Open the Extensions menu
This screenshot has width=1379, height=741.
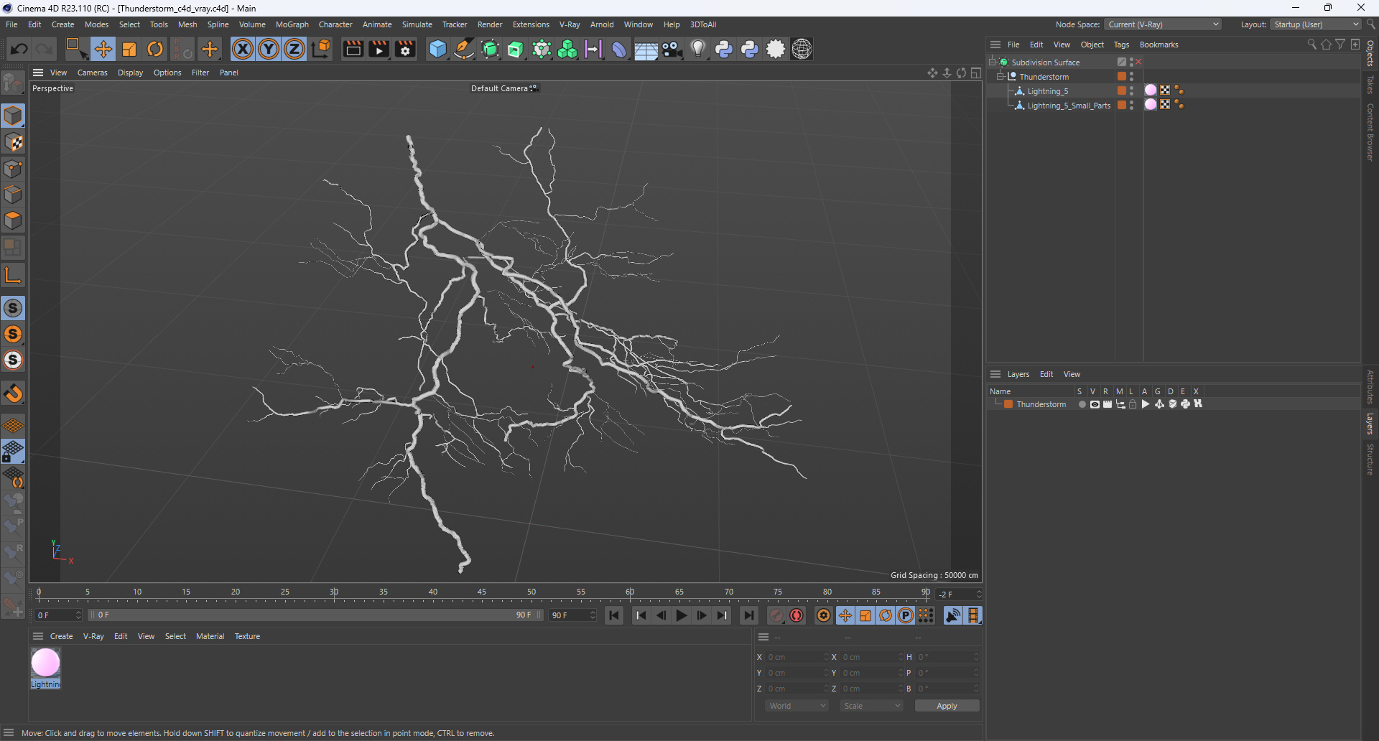pyautogui.click(x=531, y=24)
